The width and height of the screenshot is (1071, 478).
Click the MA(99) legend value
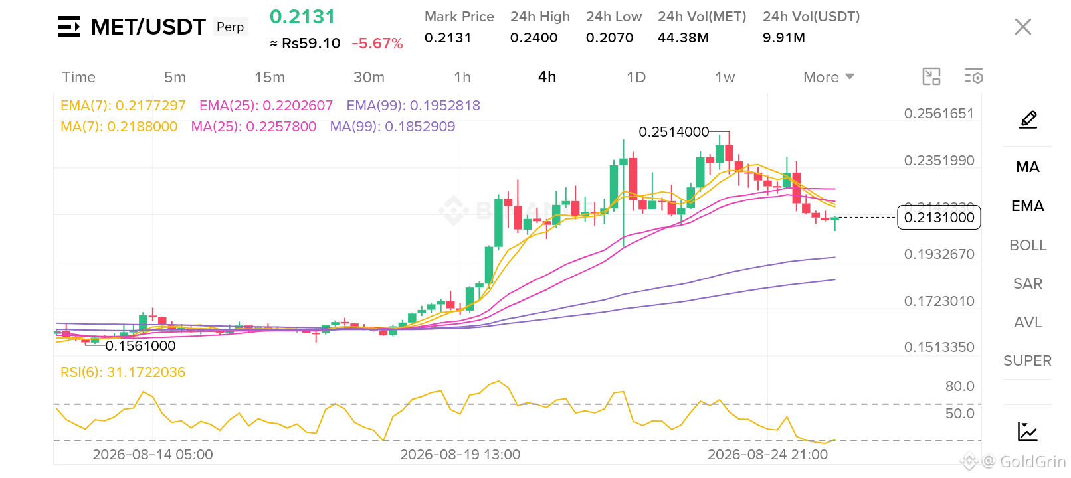click(x=393, y=127)
